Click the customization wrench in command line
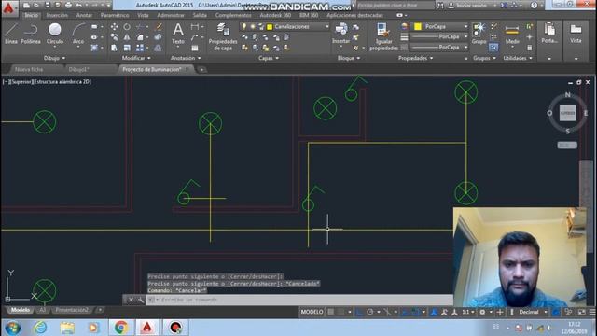 point(141,301)
